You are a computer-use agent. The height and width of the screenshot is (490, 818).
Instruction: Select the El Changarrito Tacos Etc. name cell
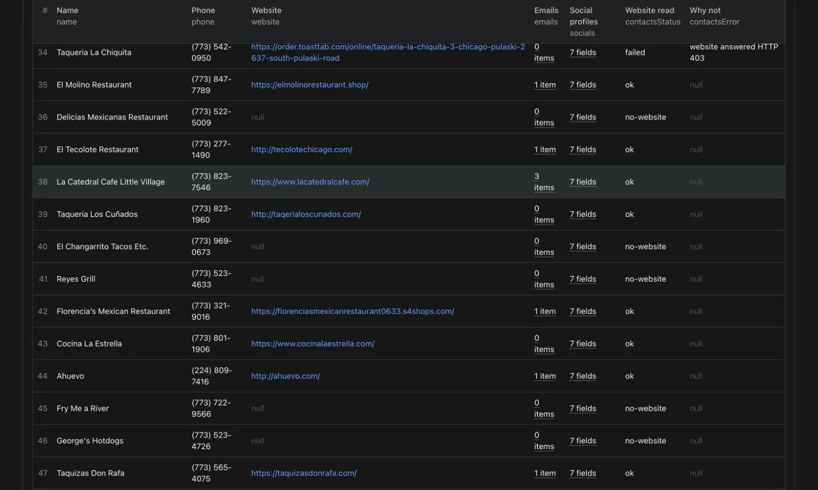103,247
